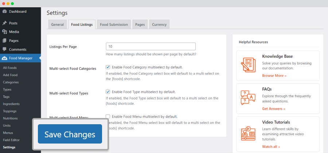The width and height of the screenshot is (328, 153).
Task: Click the Save Changes button
Action: pyautogui.click(x=70, y=134)
